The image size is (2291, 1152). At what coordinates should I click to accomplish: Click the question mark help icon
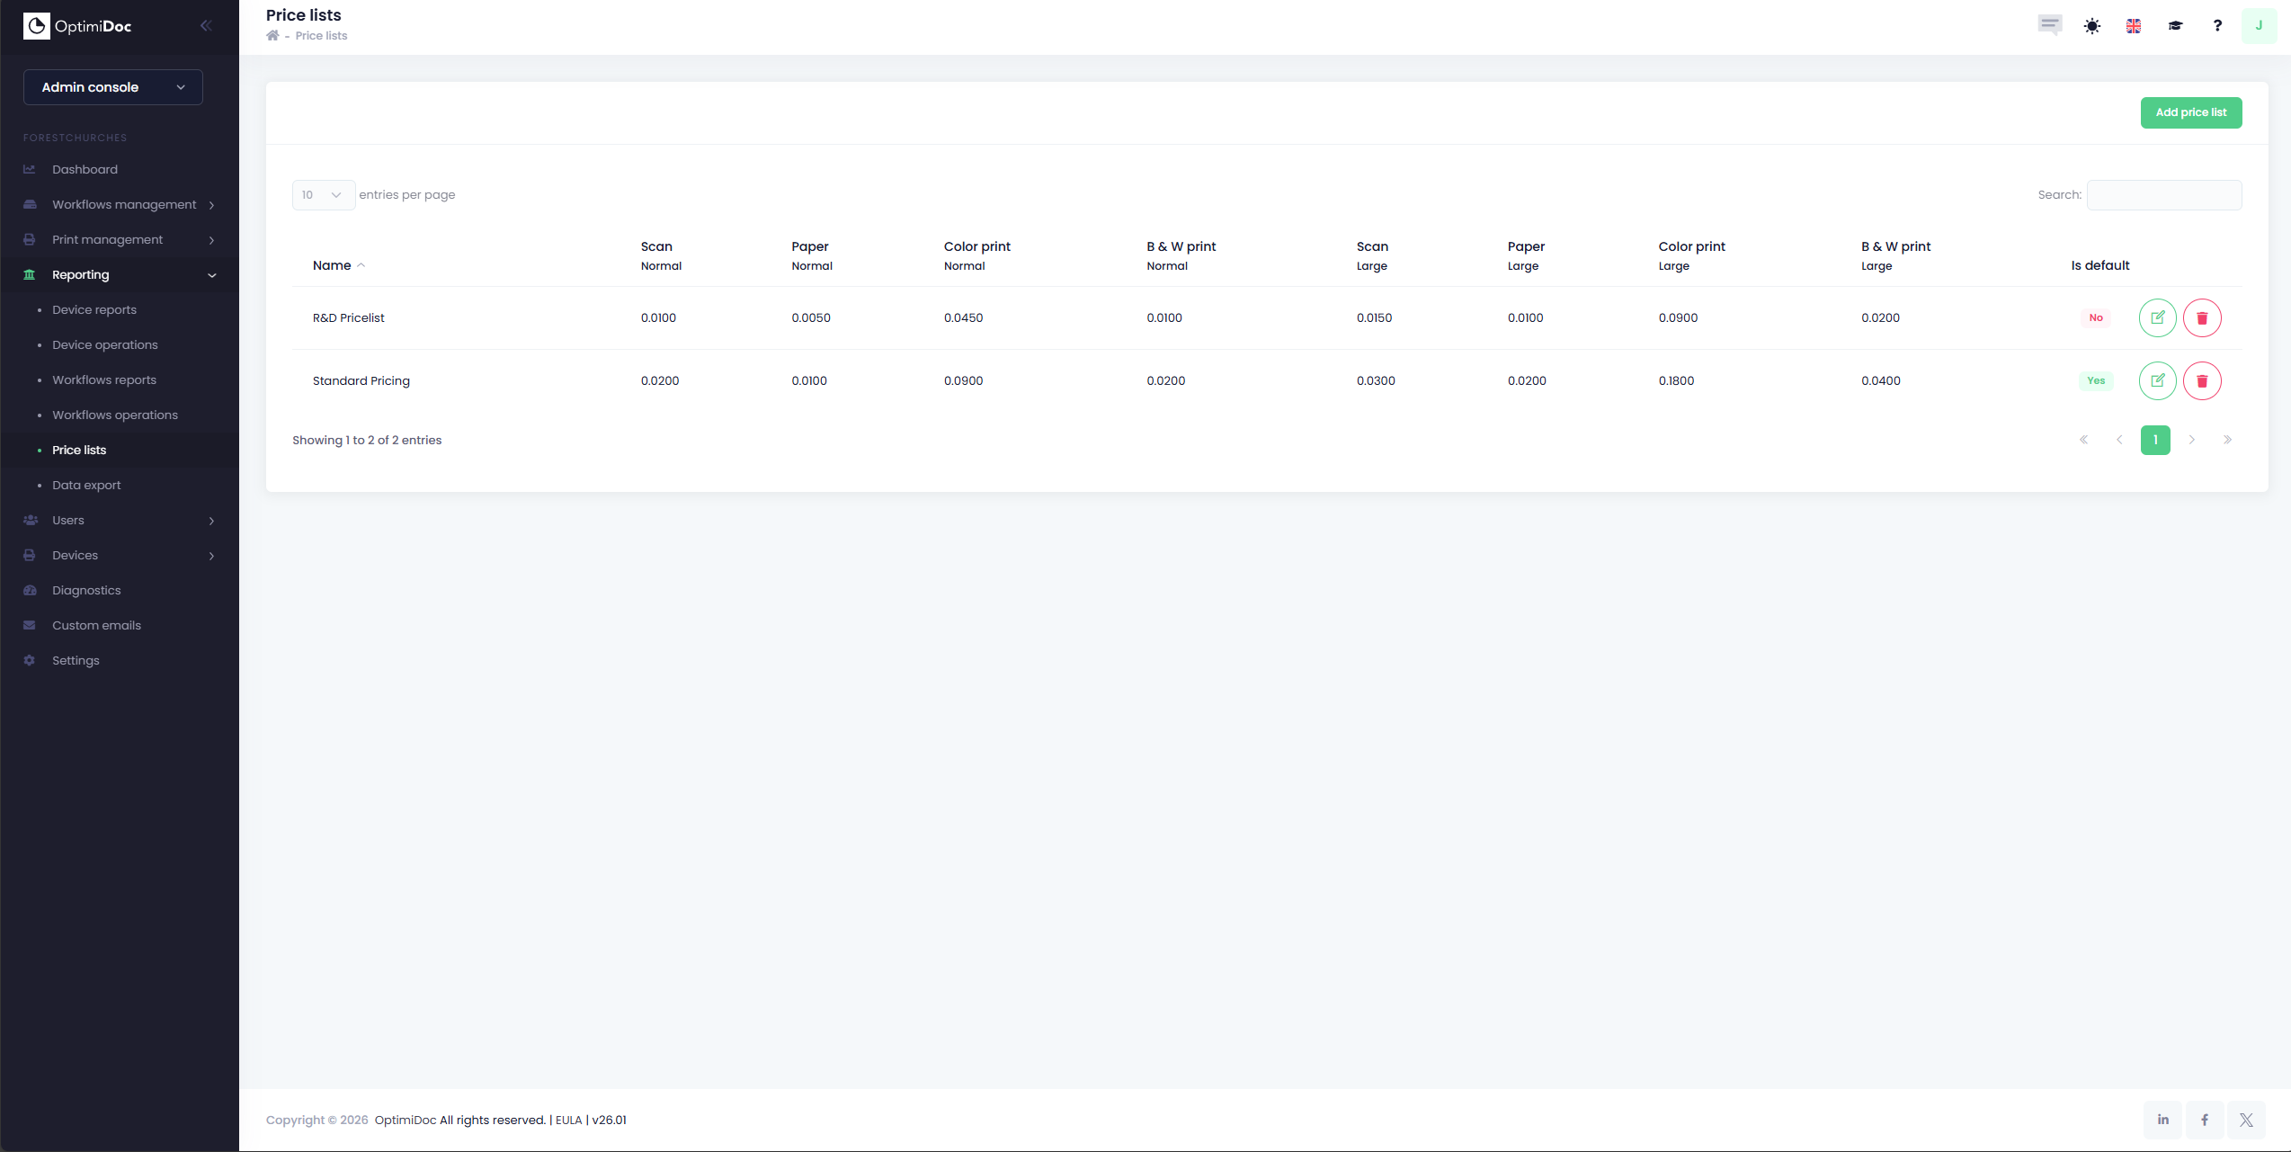point(2217,26)
